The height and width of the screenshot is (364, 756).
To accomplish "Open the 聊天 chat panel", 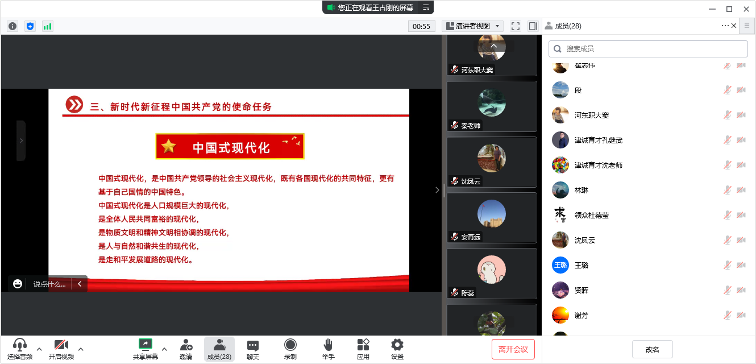I will [253, 349].
